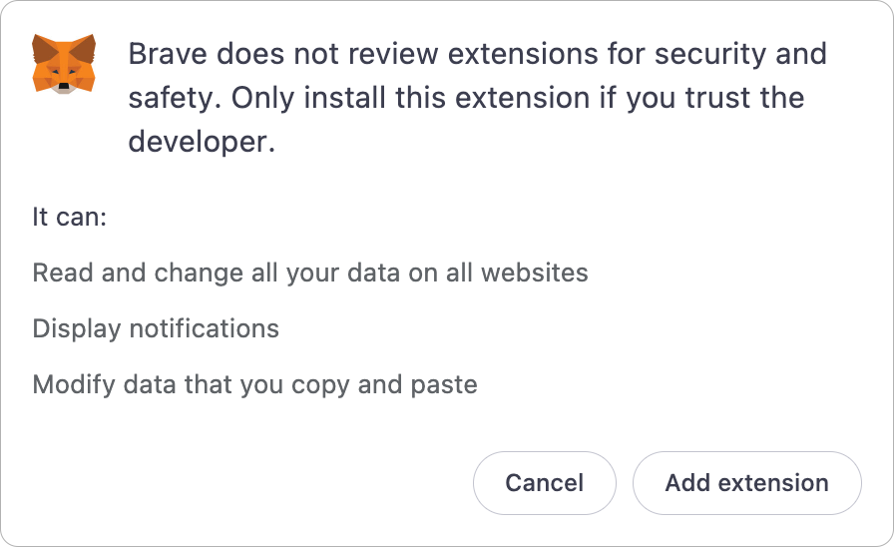Select the security warning heading text

(477, 98)
